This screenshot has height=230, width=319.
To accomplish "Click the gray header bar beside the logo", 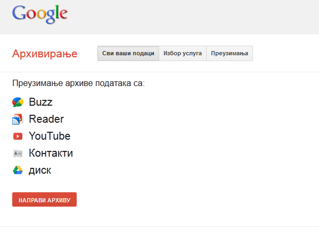I will [193, 16].
